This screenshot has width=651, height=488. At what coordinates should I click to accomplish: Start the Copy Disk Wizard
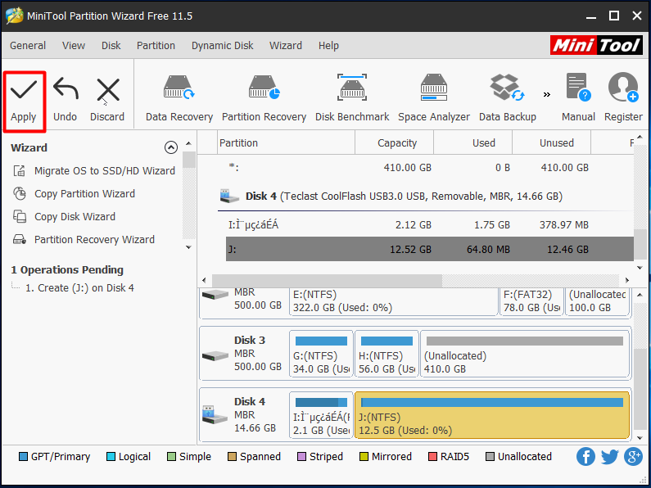[75, 217]
